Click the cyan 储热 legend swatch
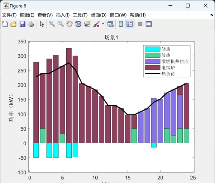This screenshot has width=215, height=183. [152, 49]
